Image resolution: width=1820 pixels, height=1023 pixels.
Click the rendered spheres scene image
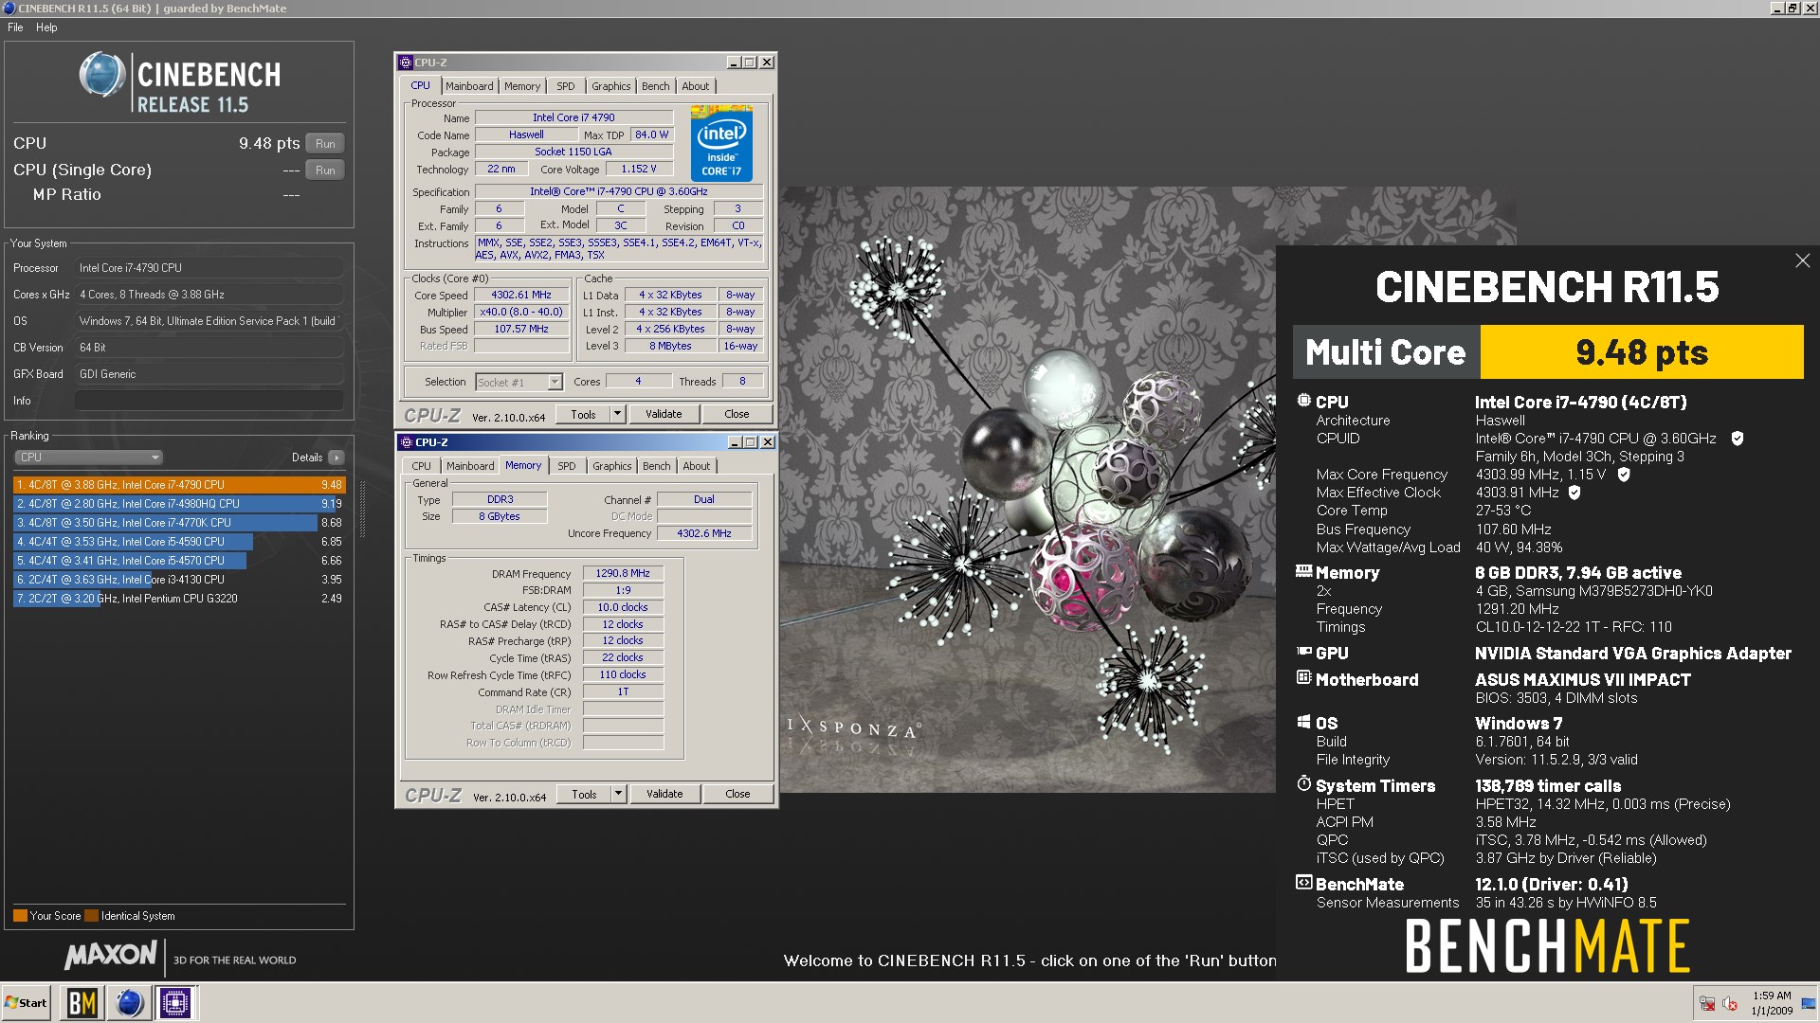click(1028, 489)
